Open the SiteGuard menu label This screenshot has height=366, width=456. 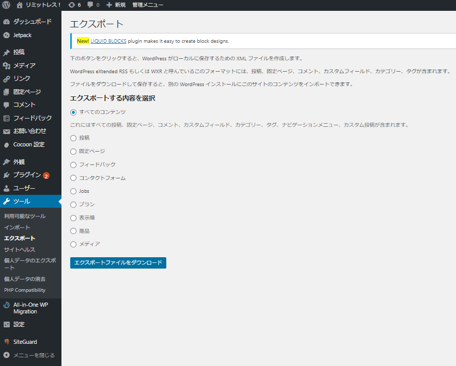pyautogui.click(x=25, y=342)
